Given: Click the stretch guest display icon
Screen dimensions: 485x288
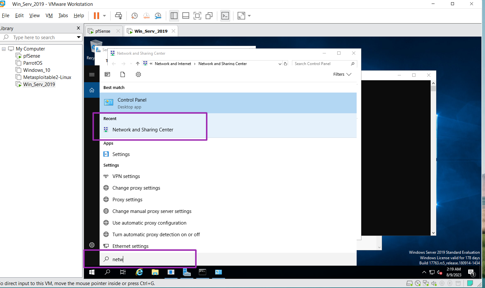Looking at the screenshot, I should point(242,16).
